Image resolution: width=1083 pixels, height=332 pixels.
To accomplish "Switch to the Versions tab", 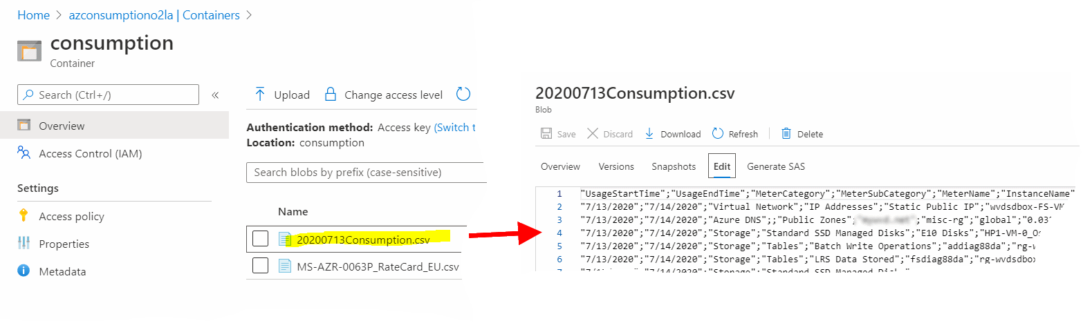I will click(615, 166).
